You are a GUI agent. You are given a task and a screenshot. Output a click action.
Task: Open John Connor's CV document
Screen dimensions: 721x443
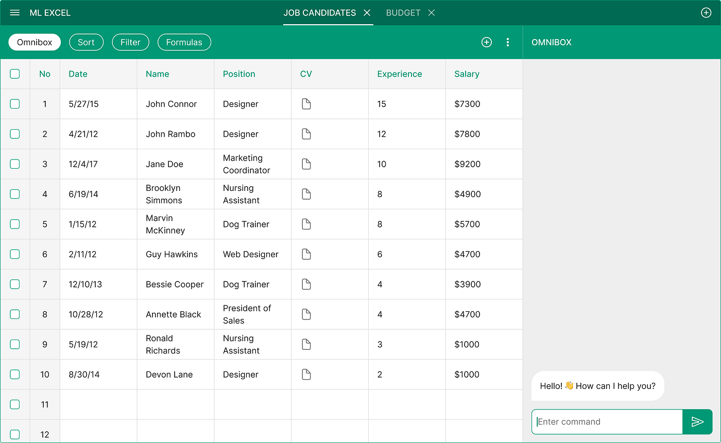point(306,104)
